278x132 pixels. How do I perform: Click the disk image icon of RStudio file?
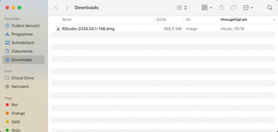pyautogui.click(x=58, y=29)
